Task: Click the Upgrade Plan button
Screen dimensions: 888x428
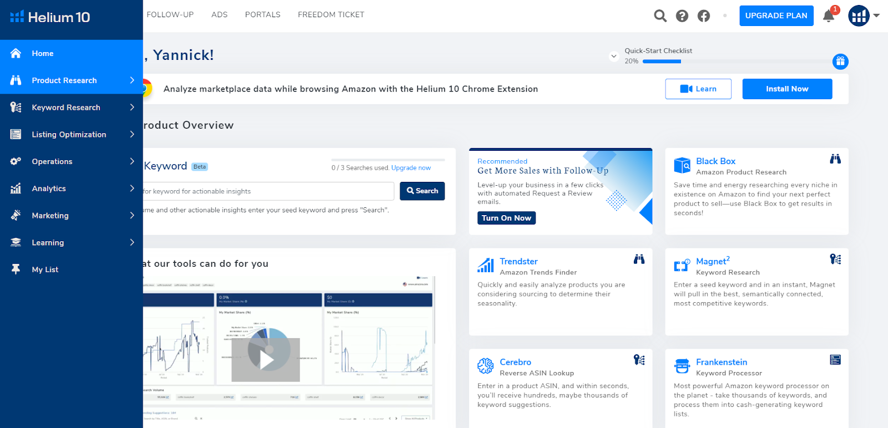Action: (776, 16)
